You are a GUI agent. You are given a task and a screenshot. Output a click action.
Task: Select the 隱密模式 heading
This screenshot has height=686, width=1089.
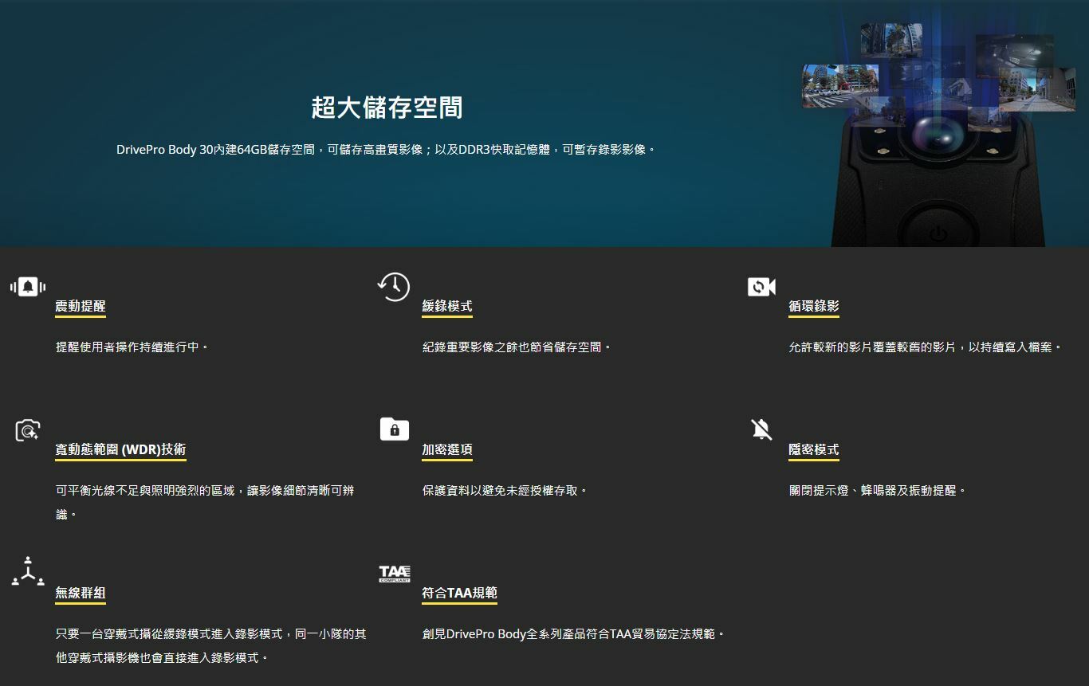coord(814,449)
